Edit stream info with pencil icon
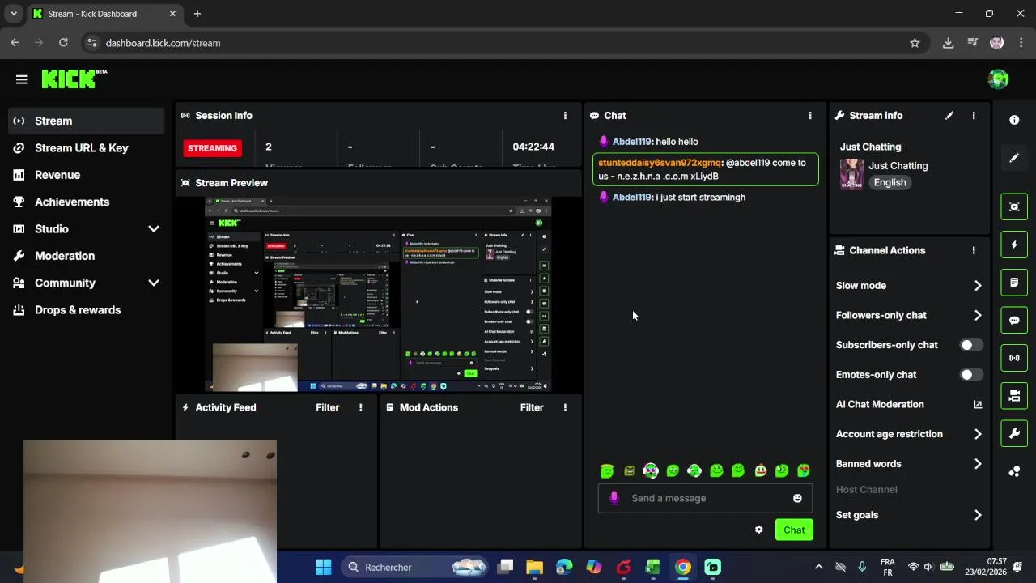The width and height of the screenshot is (1036, 583). click(949, 116)
